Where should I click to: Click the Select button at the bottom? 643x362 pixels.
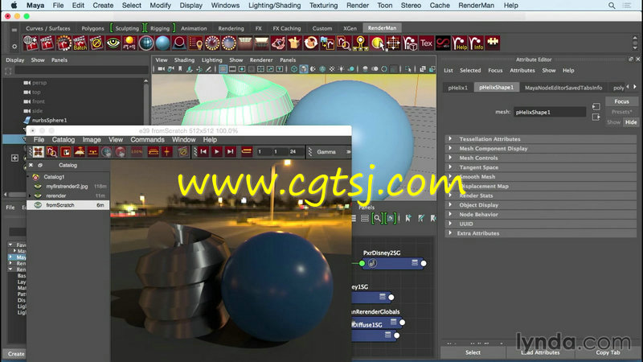473,352
